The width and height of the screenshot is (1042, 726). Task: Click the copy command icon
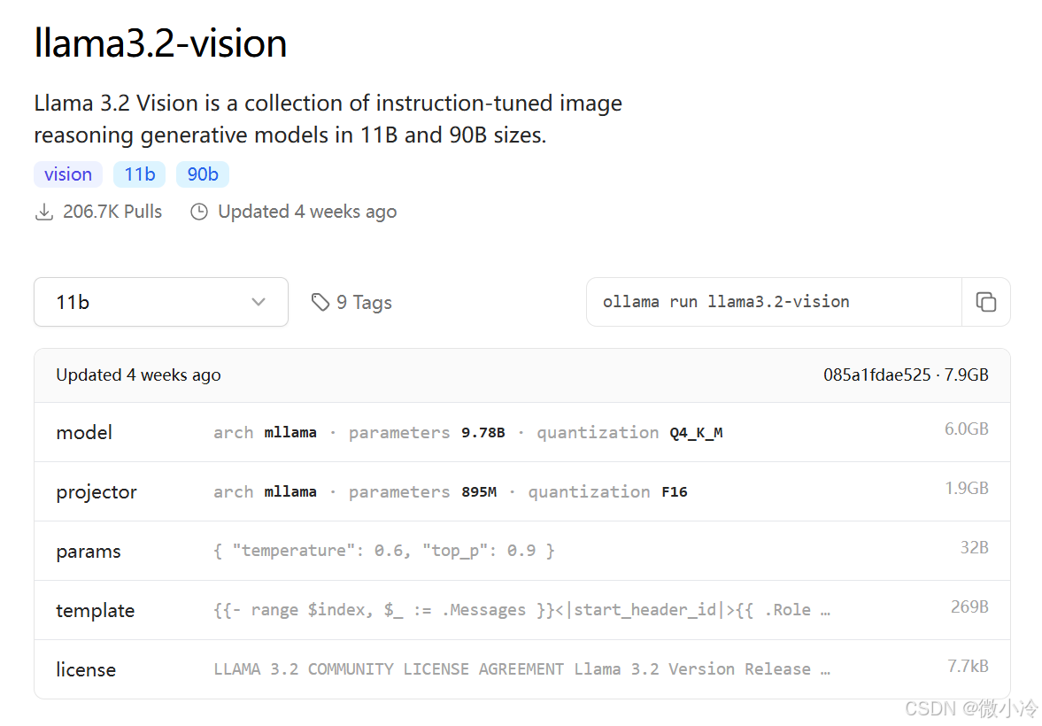click(x=985, y=302)
